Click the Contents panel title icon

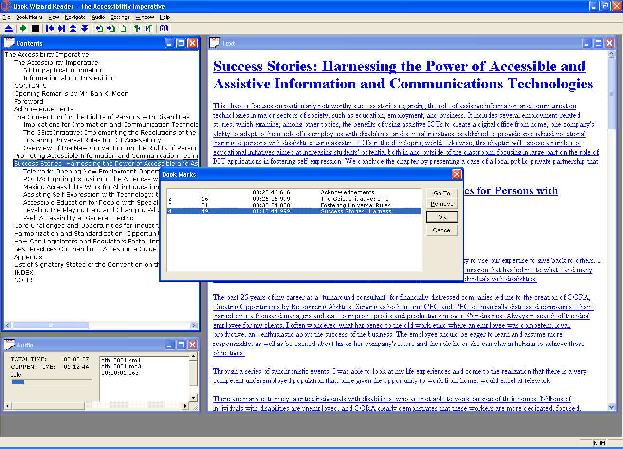(x=9, y=43)
